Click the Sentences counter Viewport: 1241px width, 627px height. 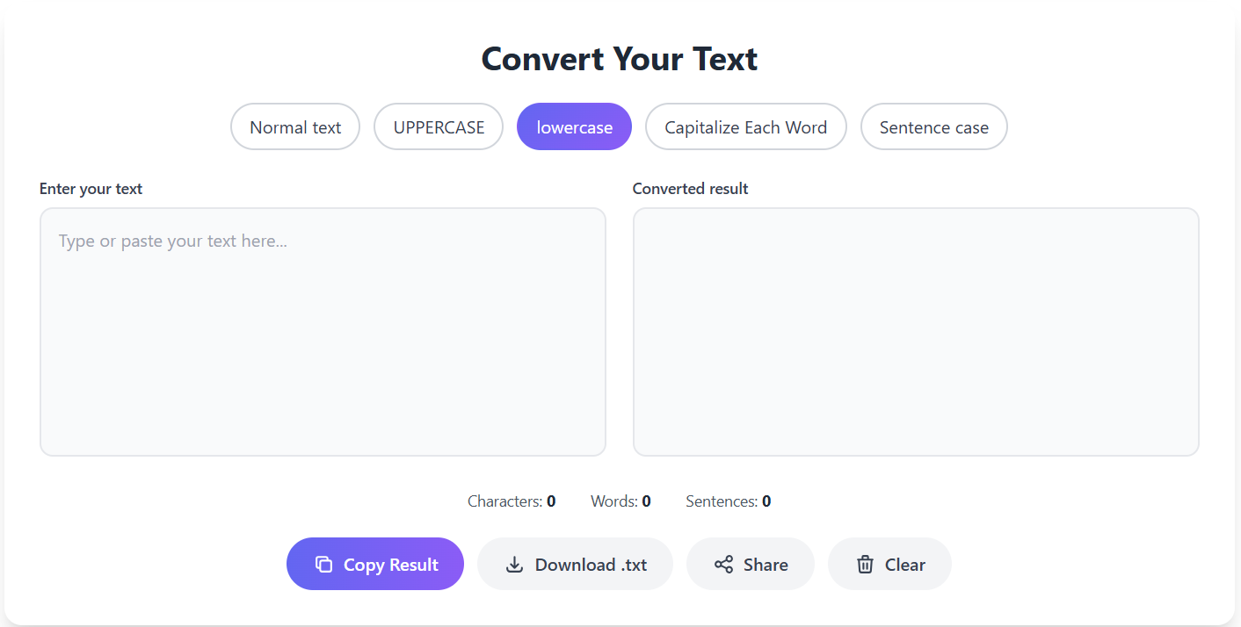click(728, 501)
